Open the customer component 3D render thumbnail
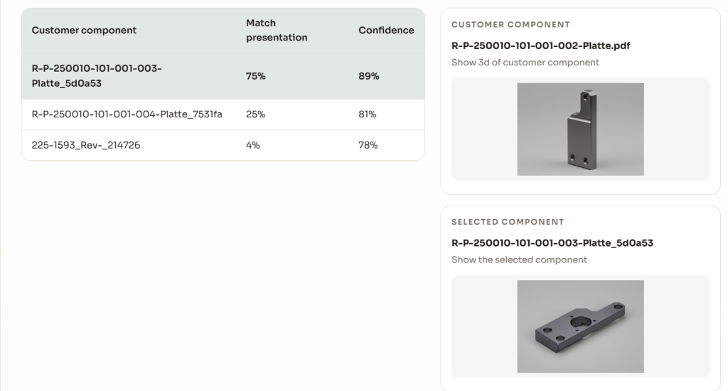Image resolution: width=728 pixels, height=391 pixels. 580,129
